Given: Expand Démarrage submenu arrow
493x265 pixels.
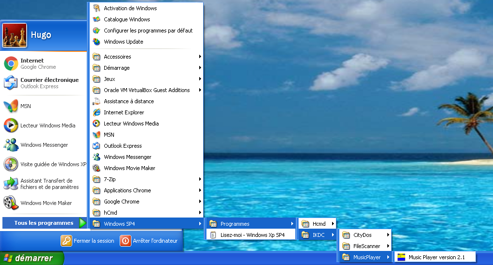Looking at the screenshot, I should click(x=200, y=68).
